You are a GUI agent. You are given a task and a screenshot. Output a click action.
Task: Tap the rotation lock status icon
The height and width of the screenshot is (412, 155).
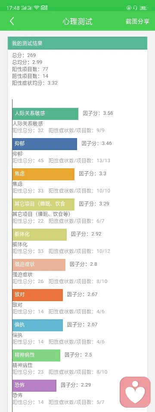(x=129, y=8)
